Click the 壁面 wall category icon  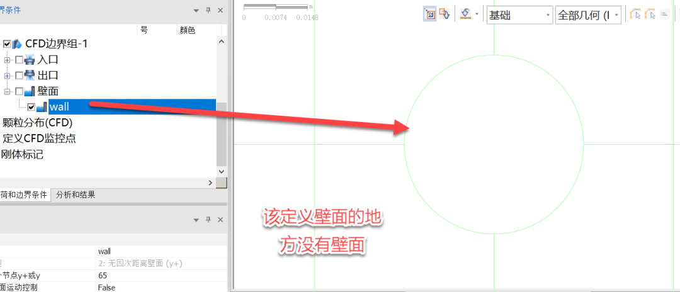(x=30, y=91)
